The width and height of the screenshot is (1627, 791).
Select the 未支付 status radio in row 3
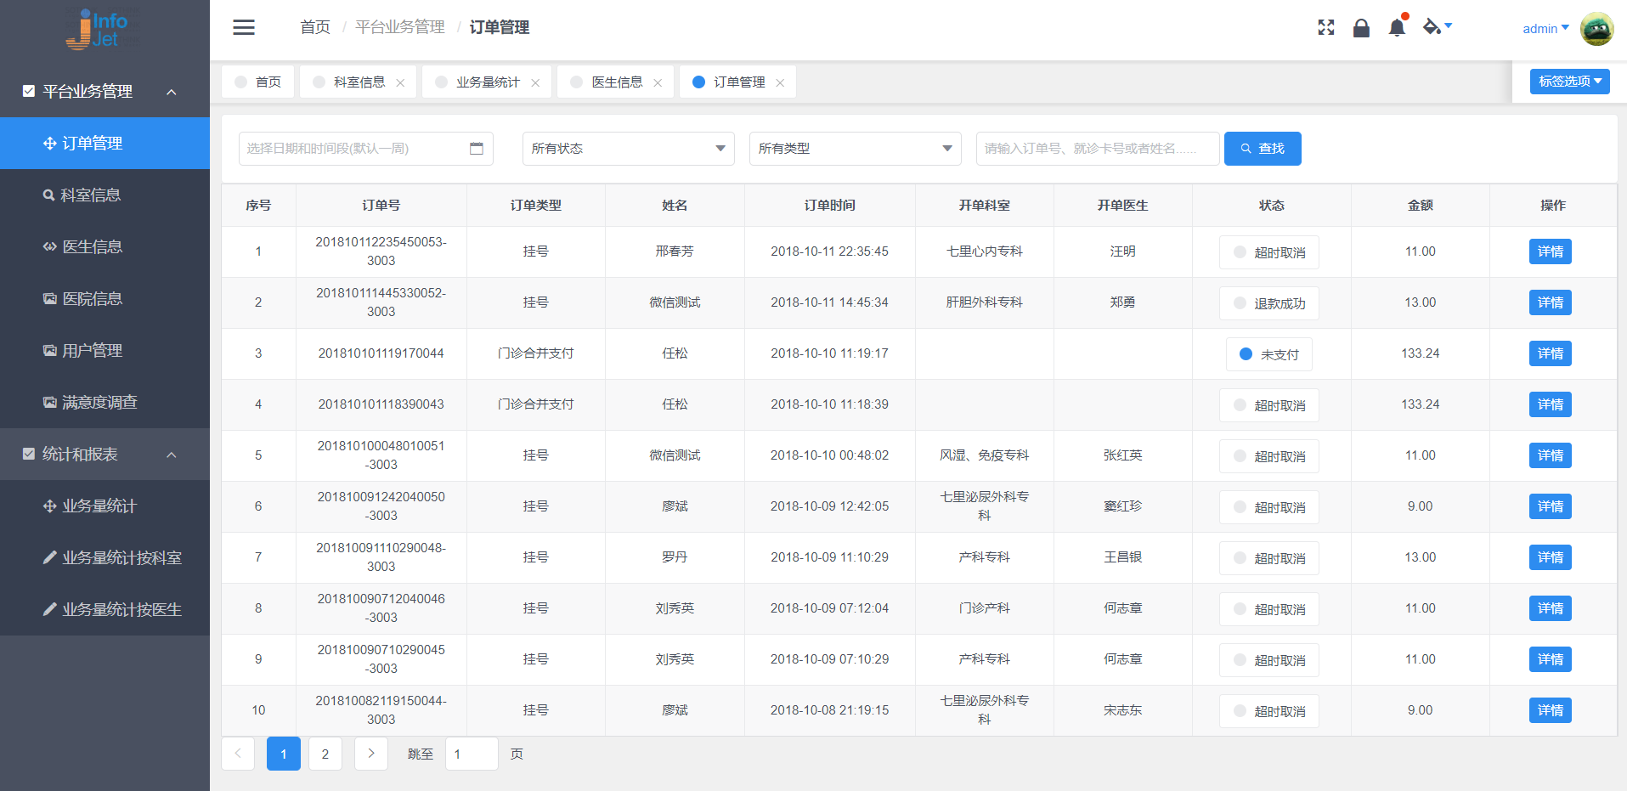point(1246,354)
